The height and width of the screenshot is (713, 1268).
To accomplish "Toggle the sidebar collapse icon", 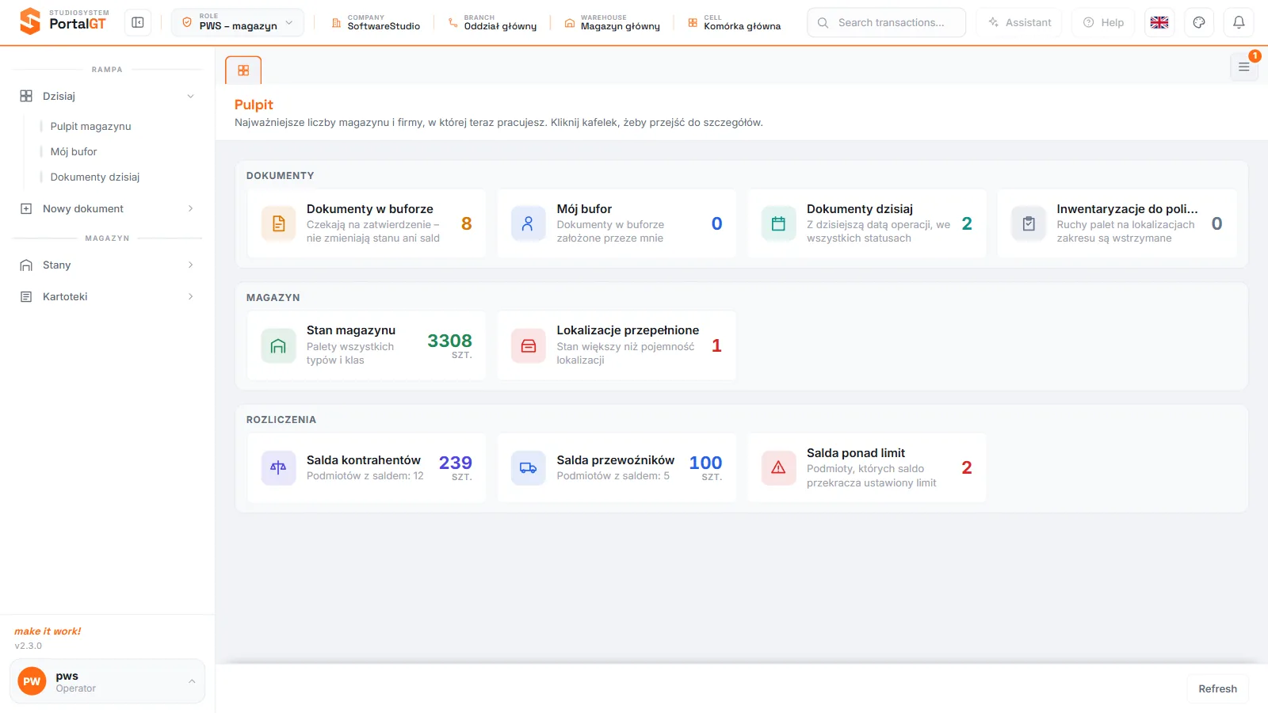I will (x=138, y=22).
